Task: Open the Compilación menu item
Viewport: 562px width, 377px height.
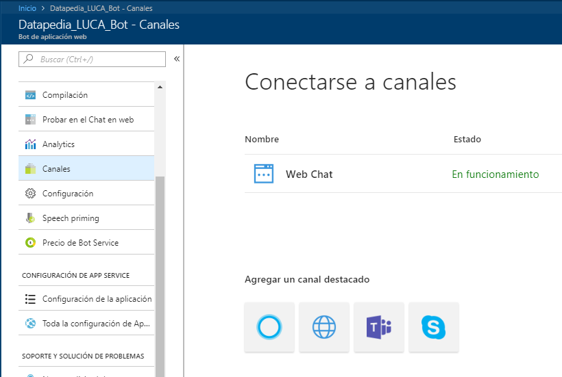Action: (x=65, y=95)
